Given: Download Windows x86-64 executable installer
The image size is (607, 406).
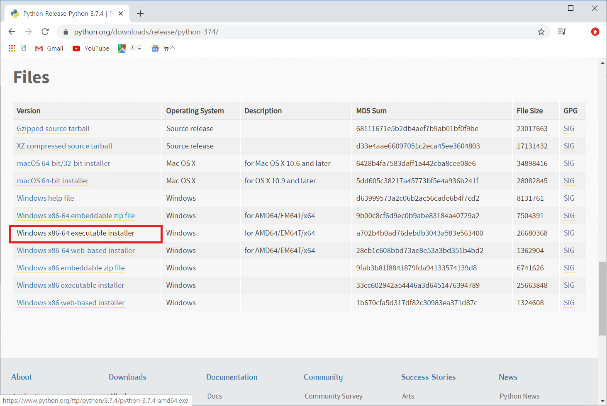Looking at the screenshot, I should point(76,233).
